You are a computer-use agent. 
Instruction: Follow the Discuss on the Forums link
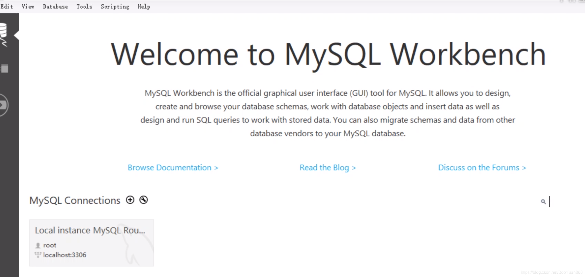click(482, 167)
